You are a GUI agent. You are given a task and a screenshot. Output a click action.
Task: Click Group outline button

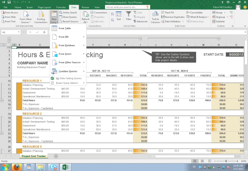[217, 13]
